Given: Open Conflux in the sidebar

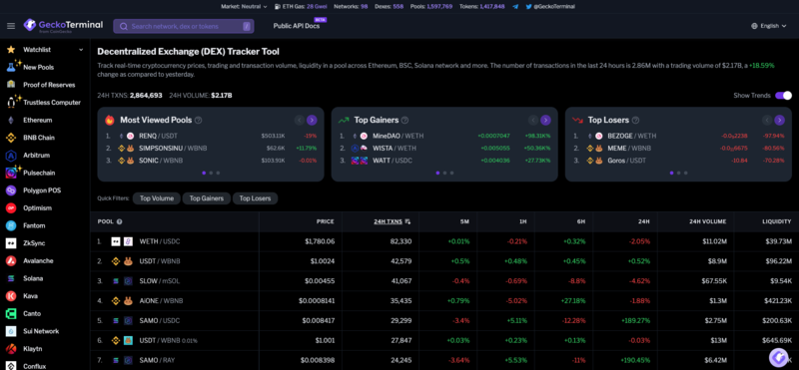Looking at the screenshot, I should (35, 366).
